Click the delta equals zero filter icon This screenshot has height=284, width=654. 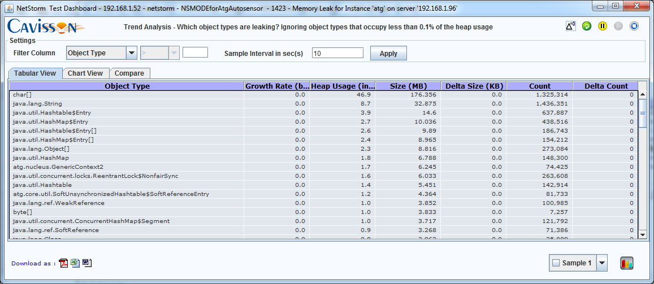570,26
